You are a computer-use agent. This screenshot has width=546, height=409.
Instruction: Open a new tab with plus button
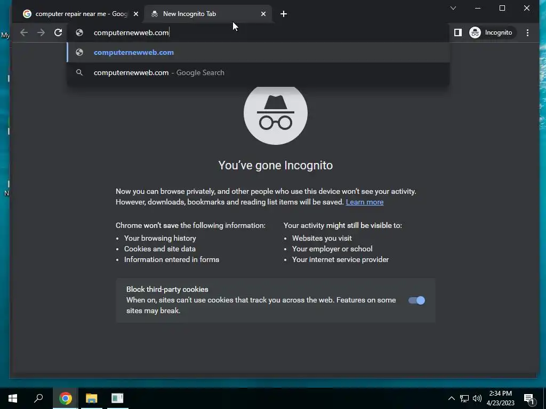coord(284,14)
